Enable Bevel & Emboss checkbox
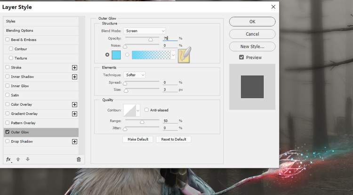 [x=8, y=39]
